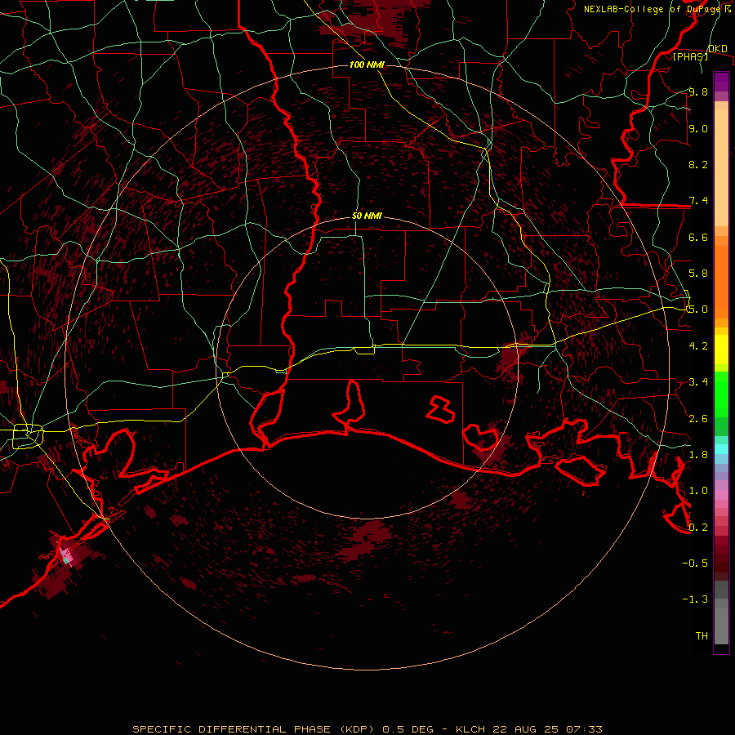
Task: Select the [PHAS] label above the color bar
Action: tap(690, 56)
